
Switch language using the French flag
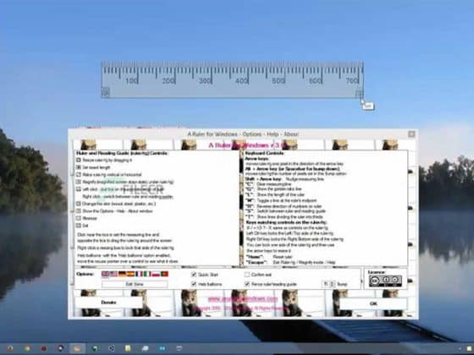[x=139, y=274]
